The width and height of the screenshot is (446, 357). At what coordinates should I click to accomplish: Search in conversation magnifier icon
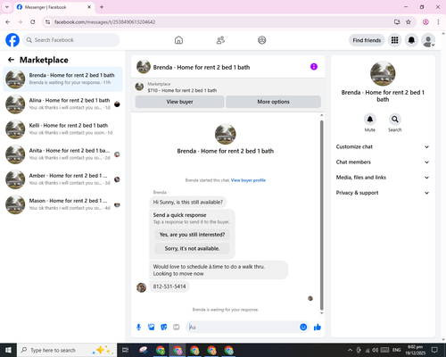point(395,120)
